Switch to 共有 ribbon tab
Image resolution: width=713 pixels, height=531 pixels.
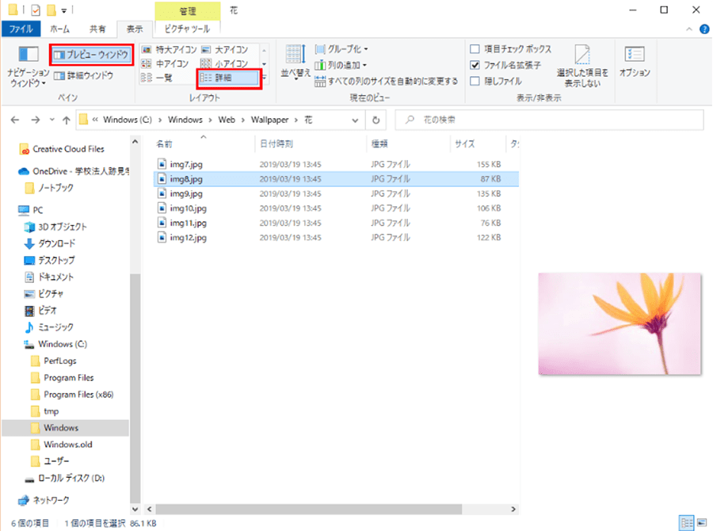click(97, 29)
